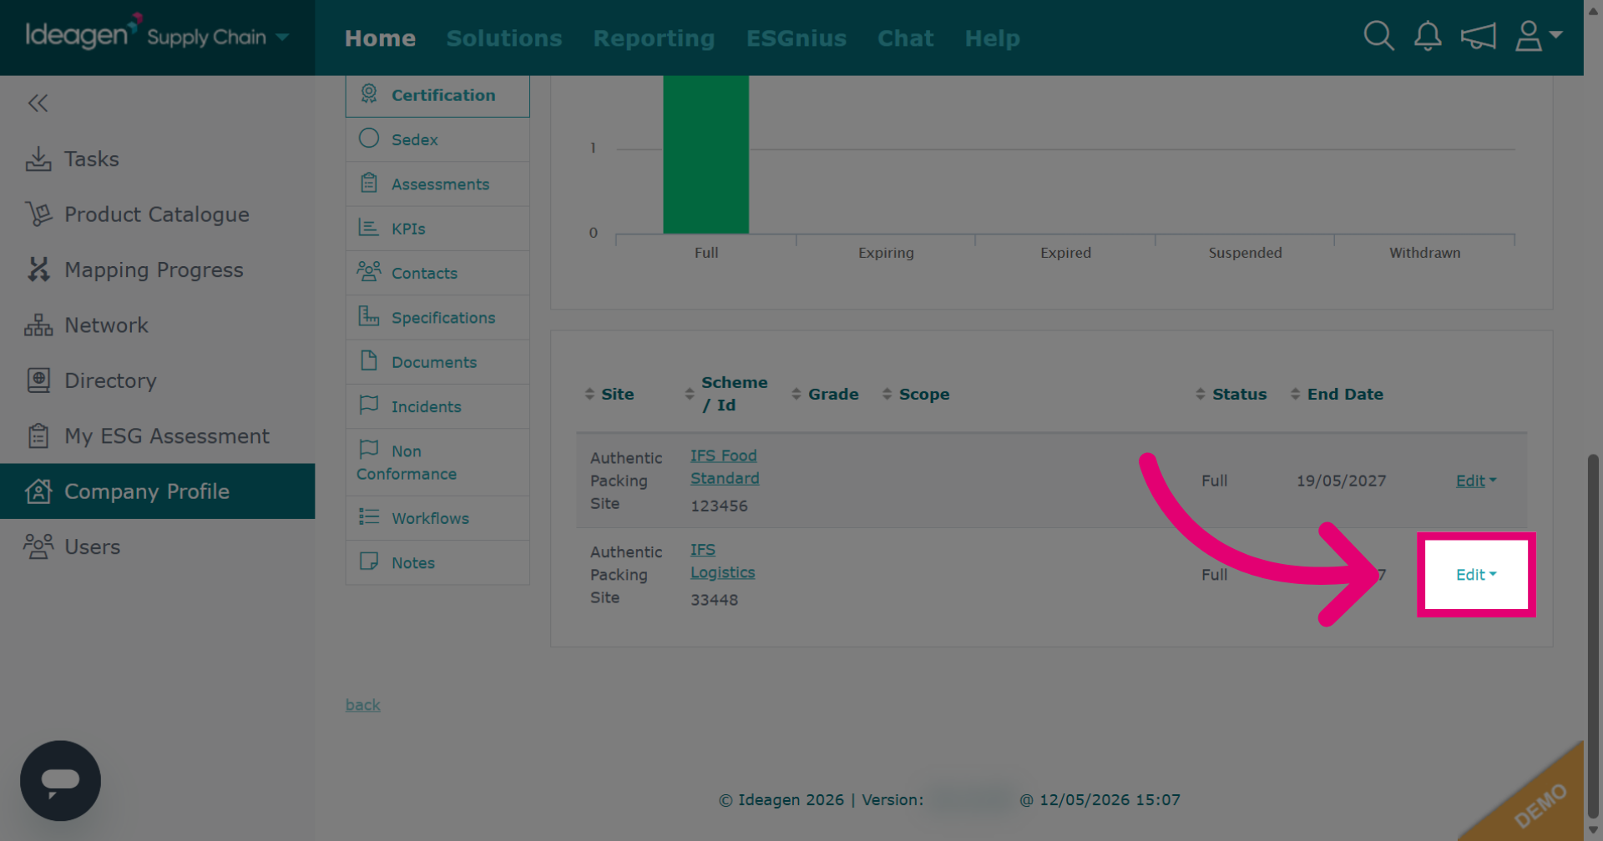Click the Assessments clipboard icon
This screenshot has width=1603, height=841.
point(369,183)
